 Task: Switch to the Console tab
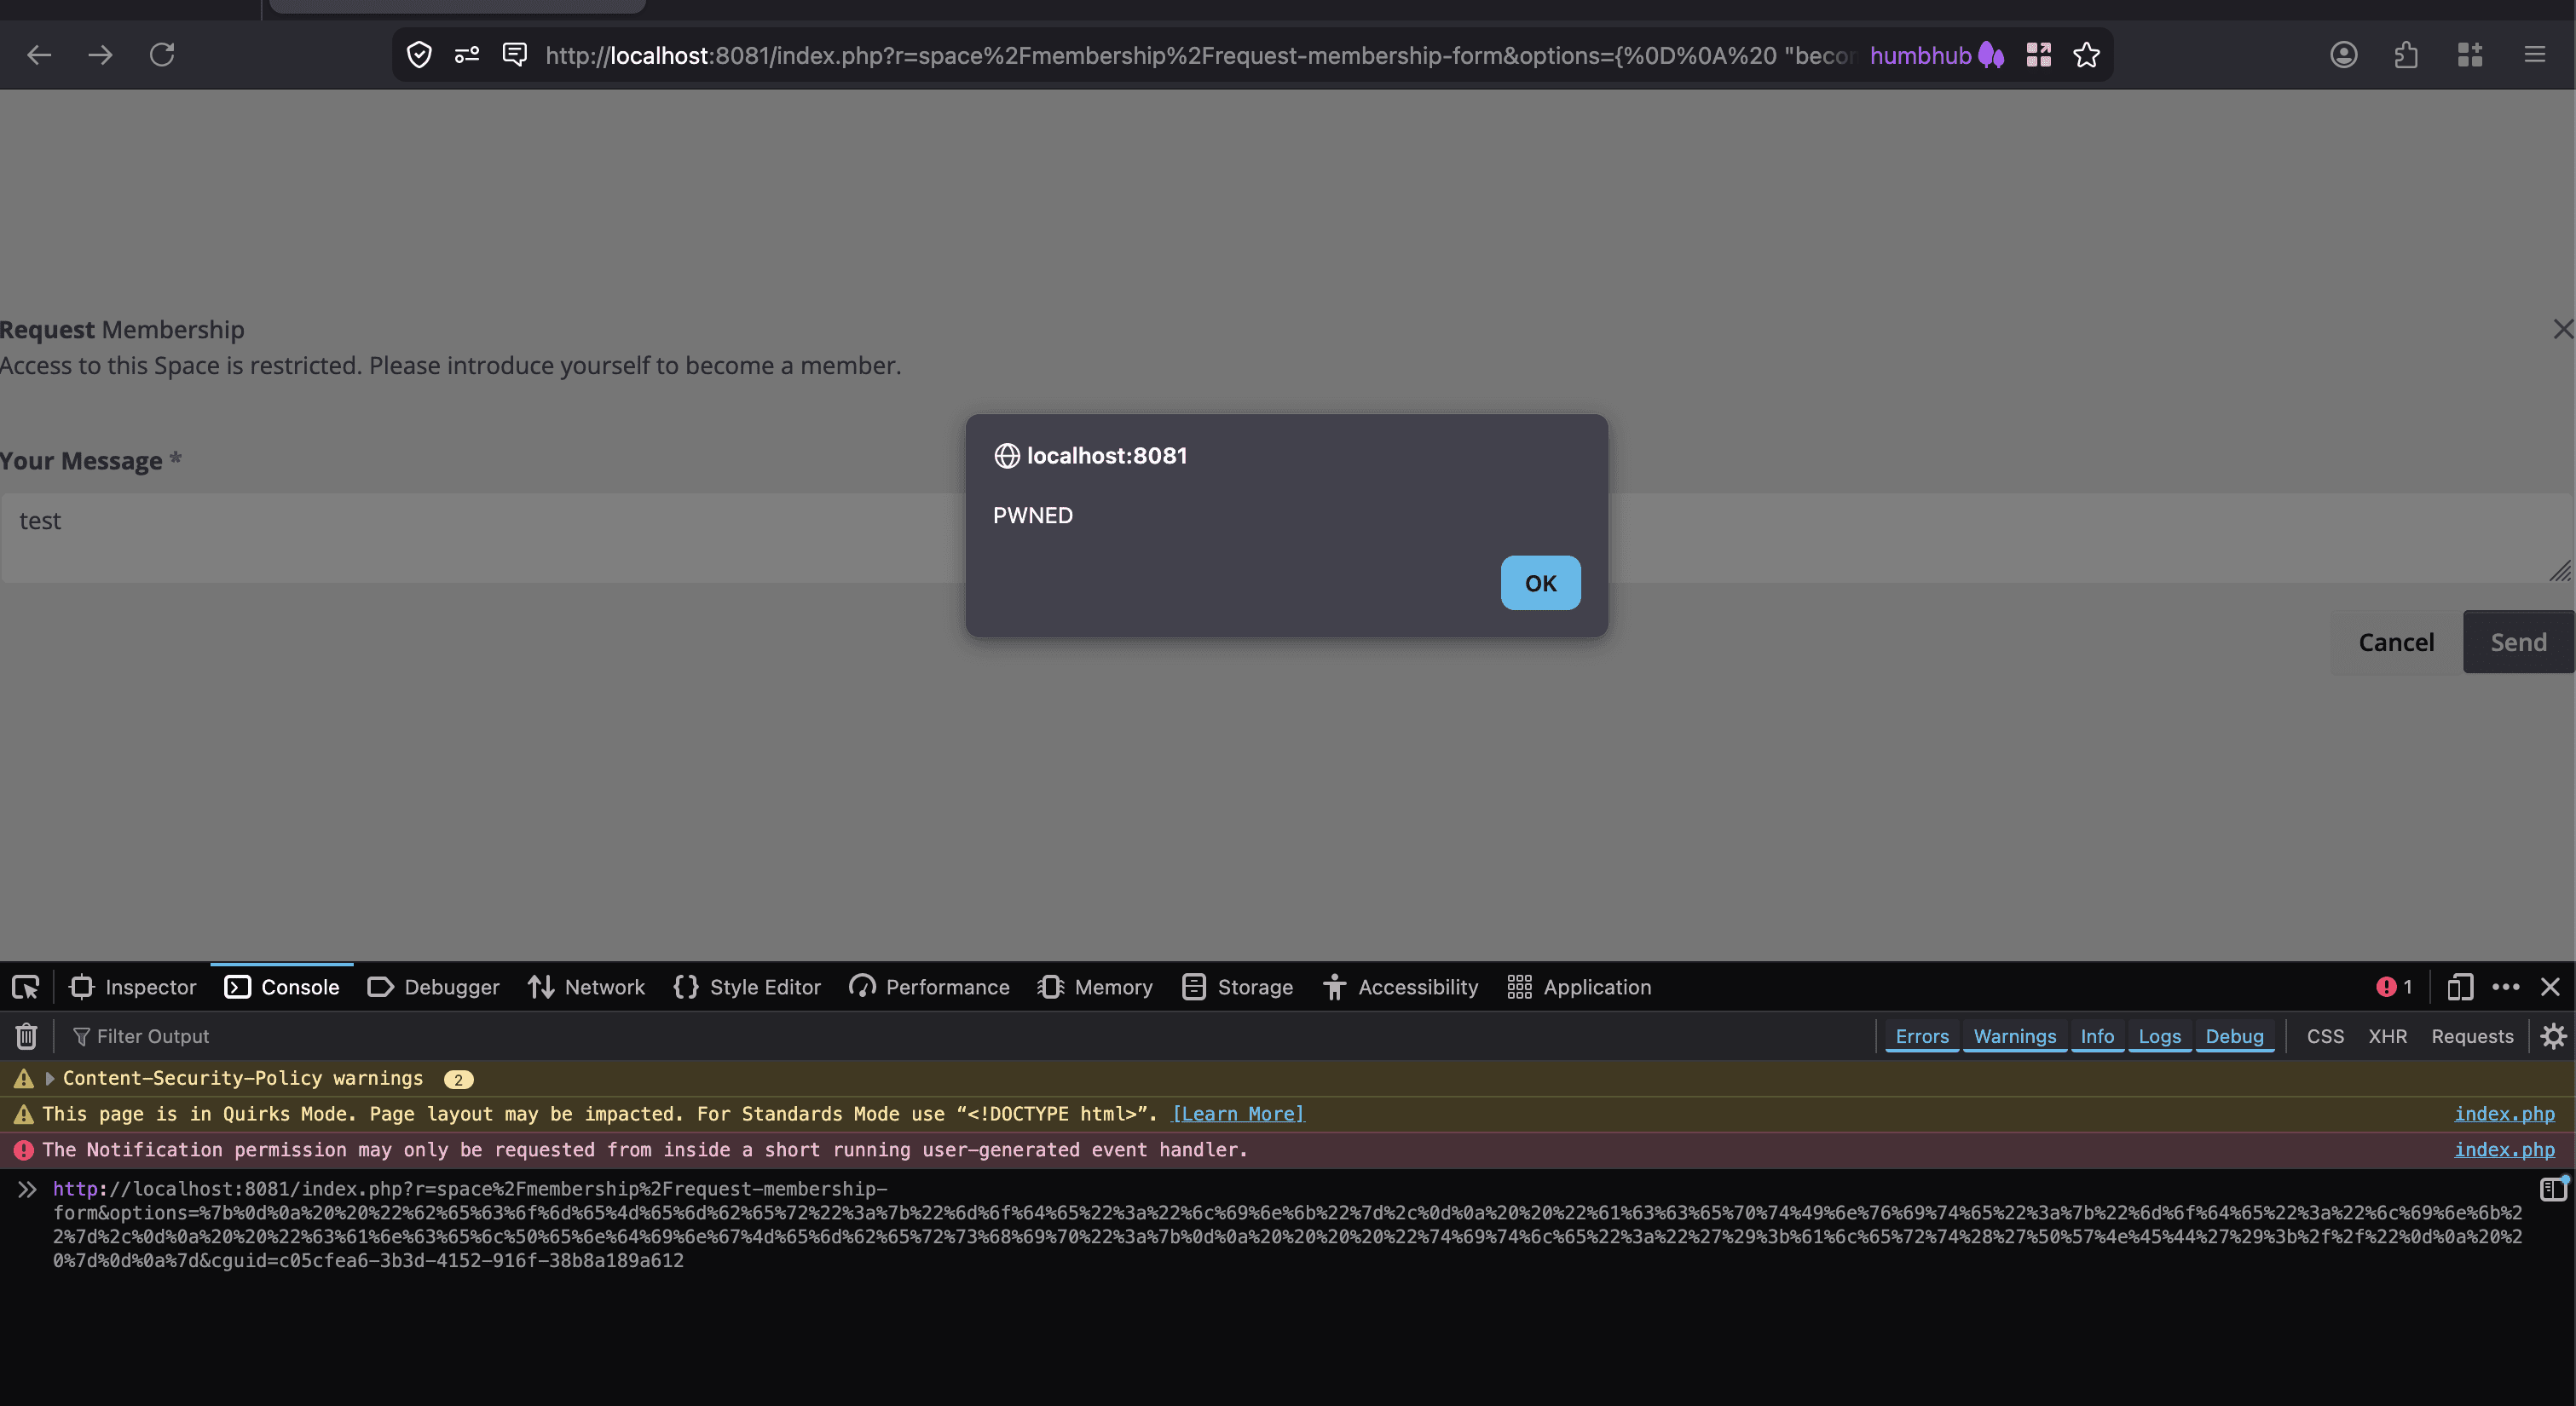pyautogui.click(x=282, y=987)
